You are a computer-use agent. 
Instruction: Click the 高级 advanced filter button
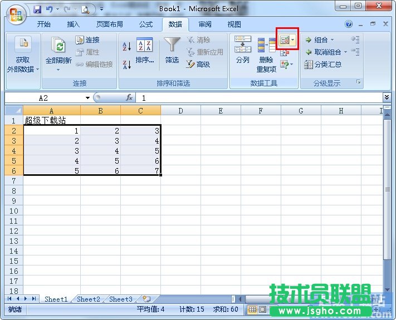pyautogui.click(x=198, y=65)
